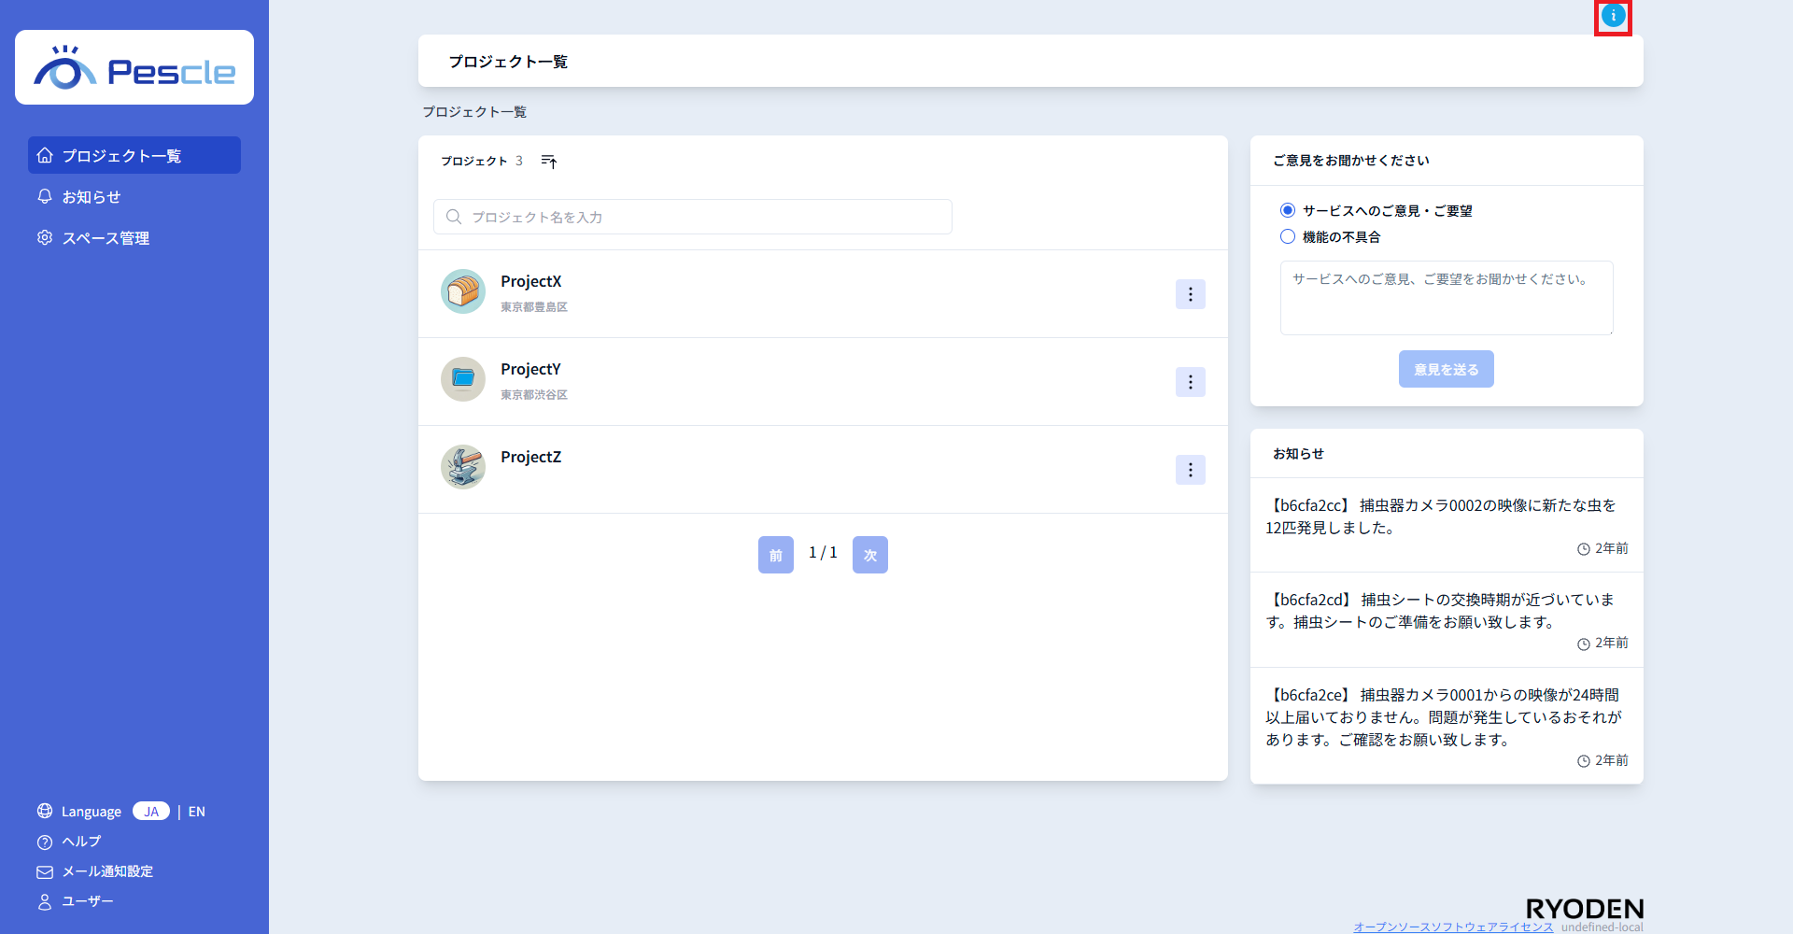Open the three-dot menu for ProjectY

1190,382
